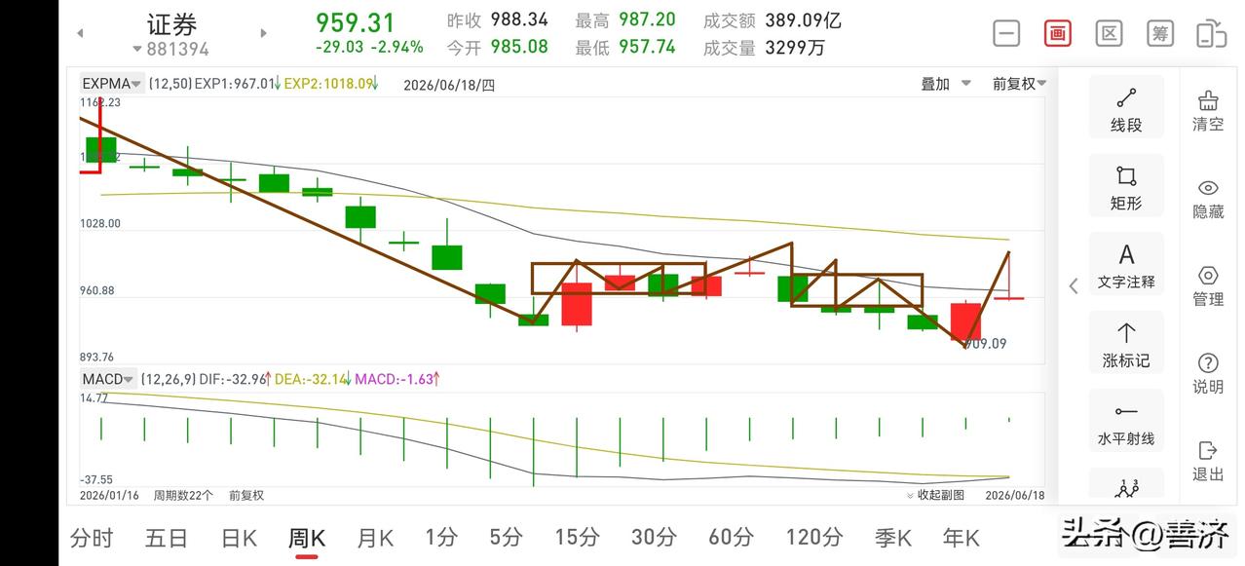Collapse sub-chart with 收起副图

[935, 495]
